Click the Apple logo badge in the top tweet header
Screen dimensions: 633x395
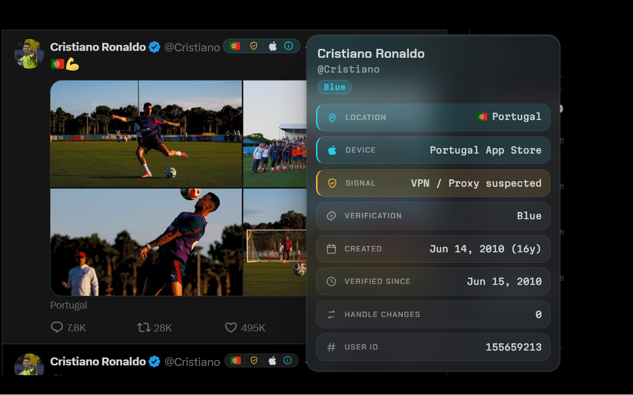coord(272,46)
